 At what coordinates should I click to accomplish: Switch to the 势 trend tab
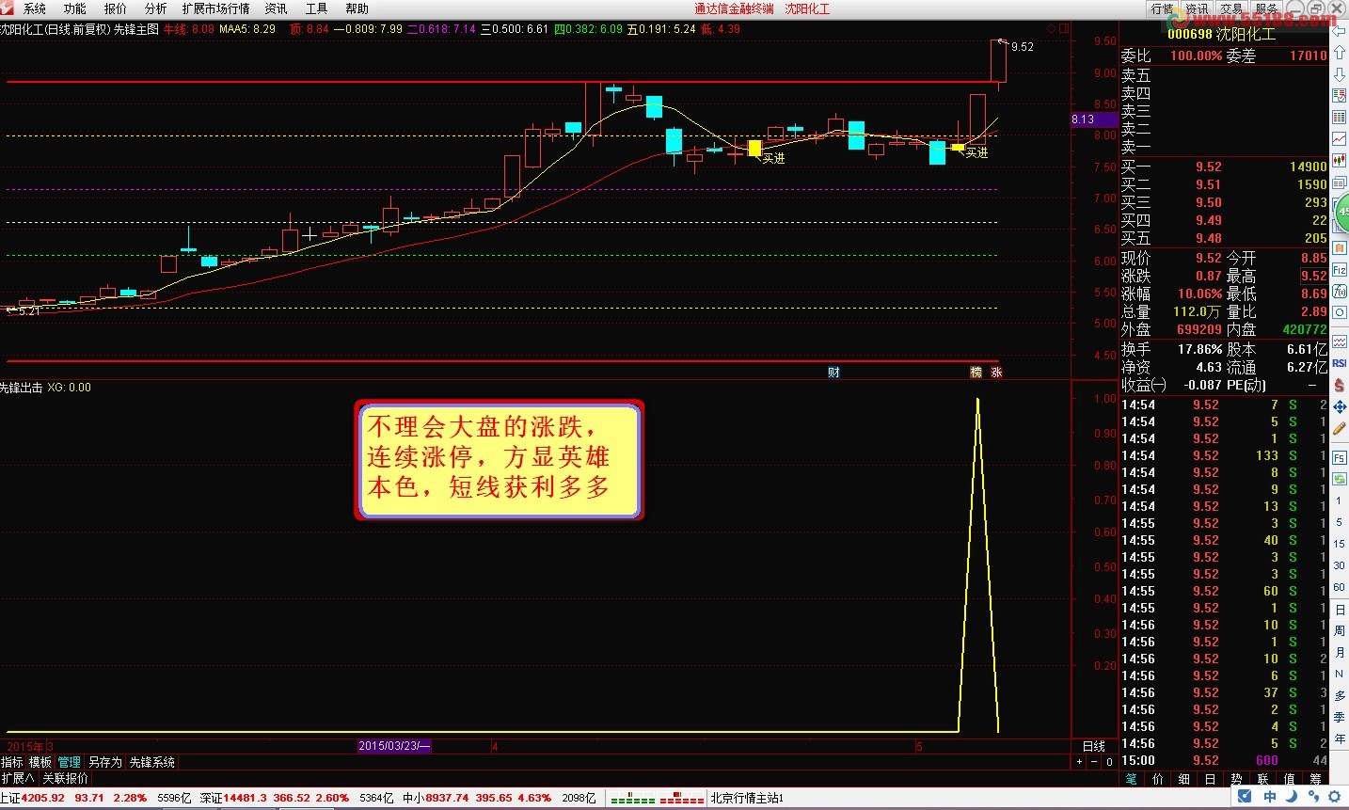click(1236, 779)
